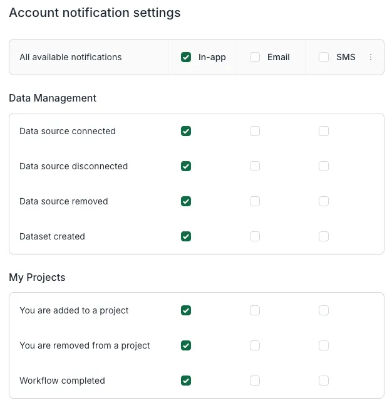The height and width of the screenshot is (410, 392).
Task: Uncheck In-app for Dataset created
Action: pos(186,236)
